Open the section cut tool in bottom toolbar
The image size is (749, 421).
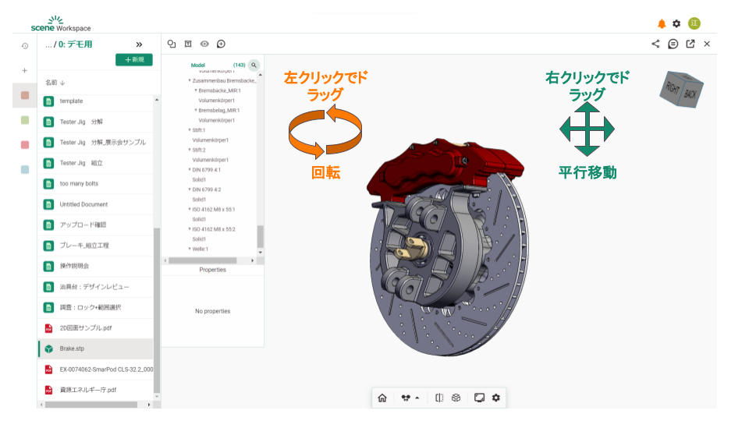click(x=439, y=398)
